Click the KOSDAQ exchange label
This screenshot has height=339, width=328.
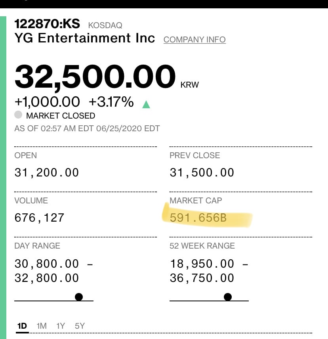pyautogui.click(x=105, y=25)
